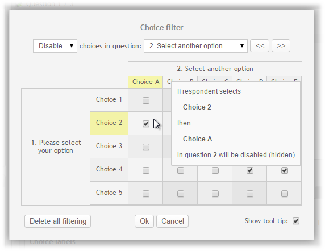Check Choice 3 row, Choice A checkbox
This screenshot has height=251, width=325.
pos(146,147)
